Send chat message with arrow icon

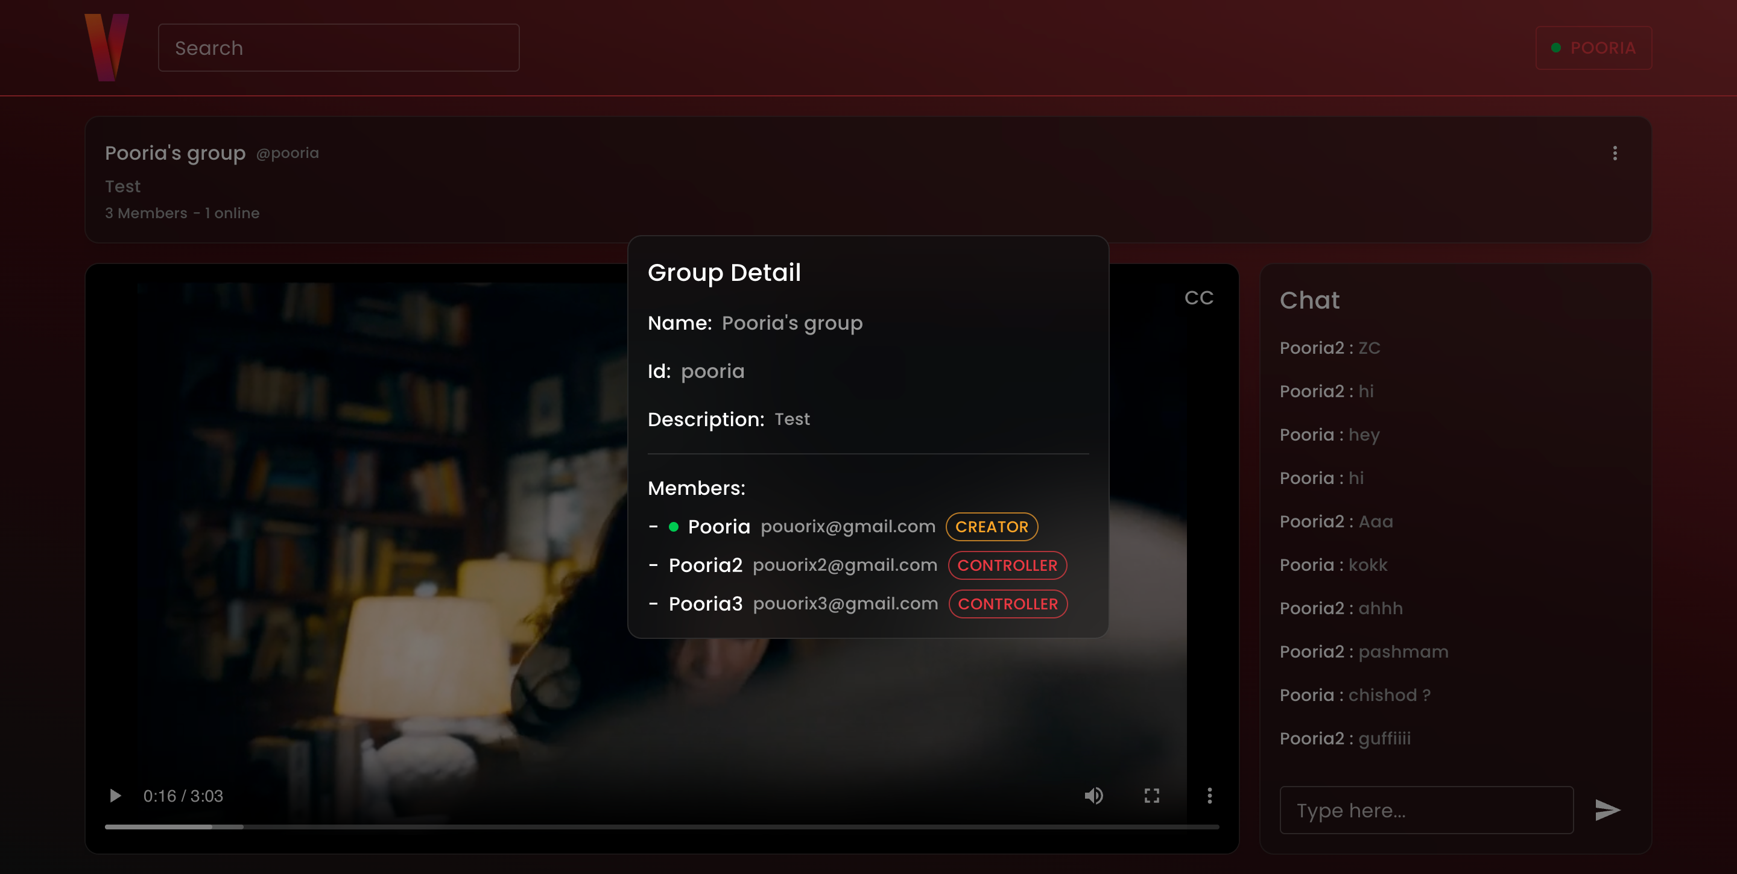pyautogui.click(x=1607, y=810)
